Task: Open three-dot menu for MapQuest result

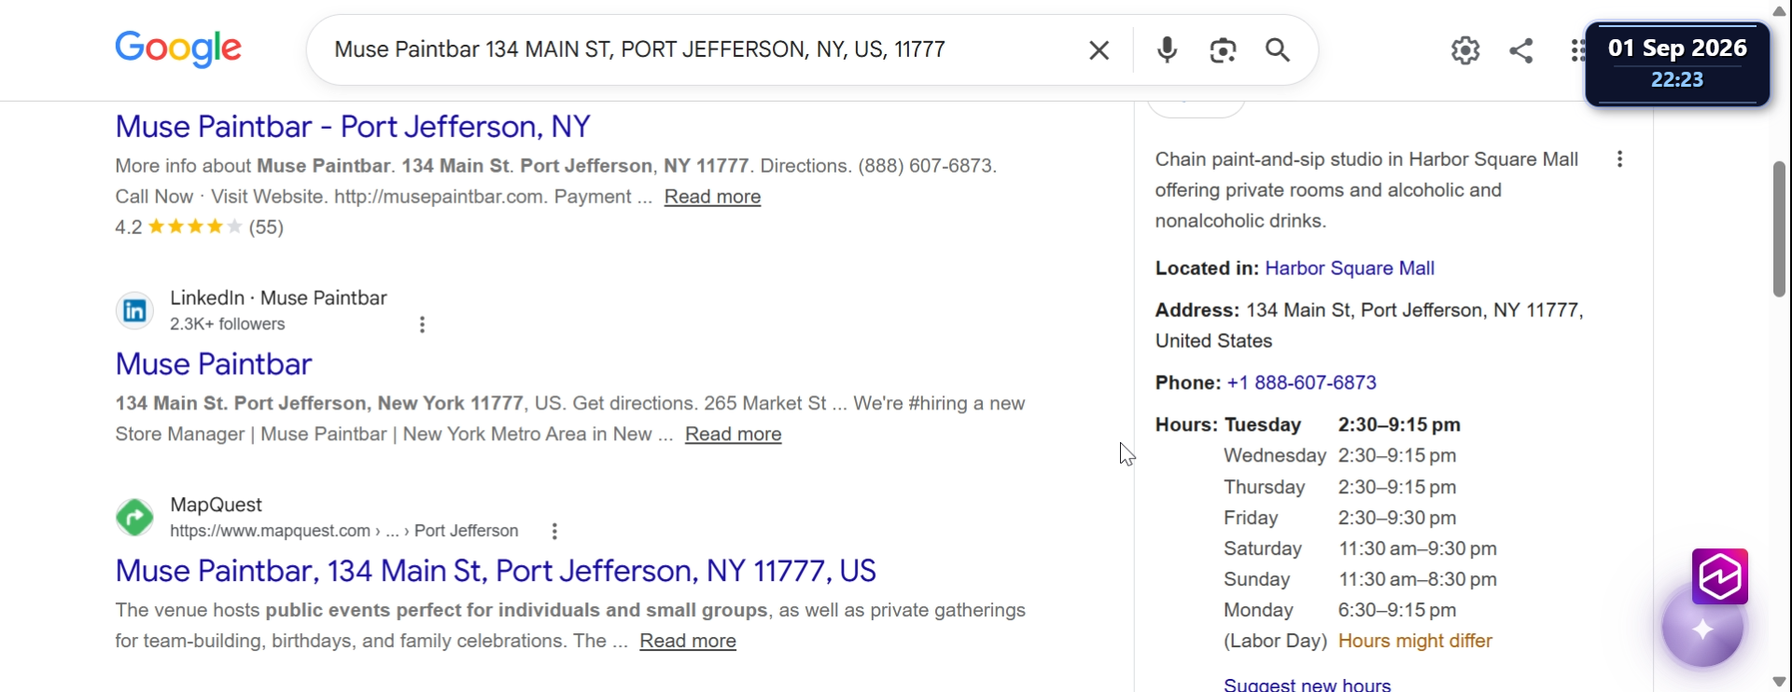Action: point(554,532)
